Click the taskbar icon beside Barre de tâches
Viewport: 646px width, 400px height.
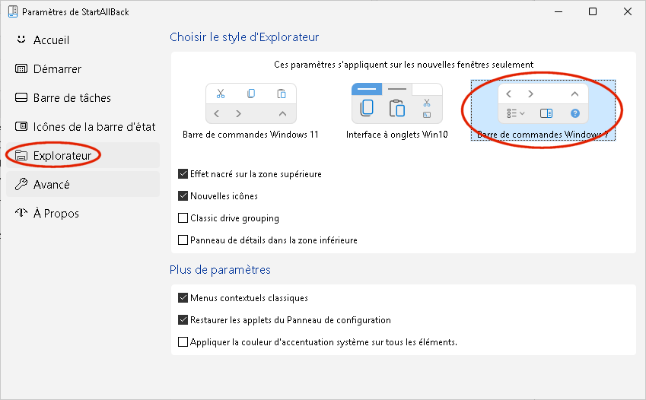[x=21, y=97]
